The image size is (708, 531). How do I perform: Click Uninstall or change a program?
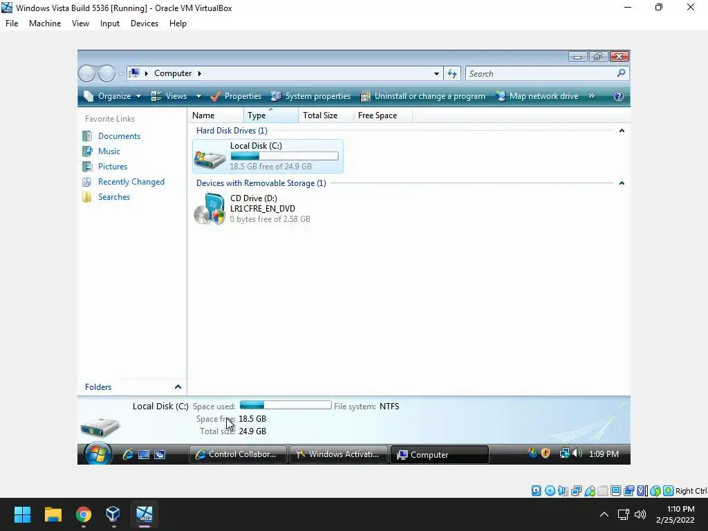point(422,96)
